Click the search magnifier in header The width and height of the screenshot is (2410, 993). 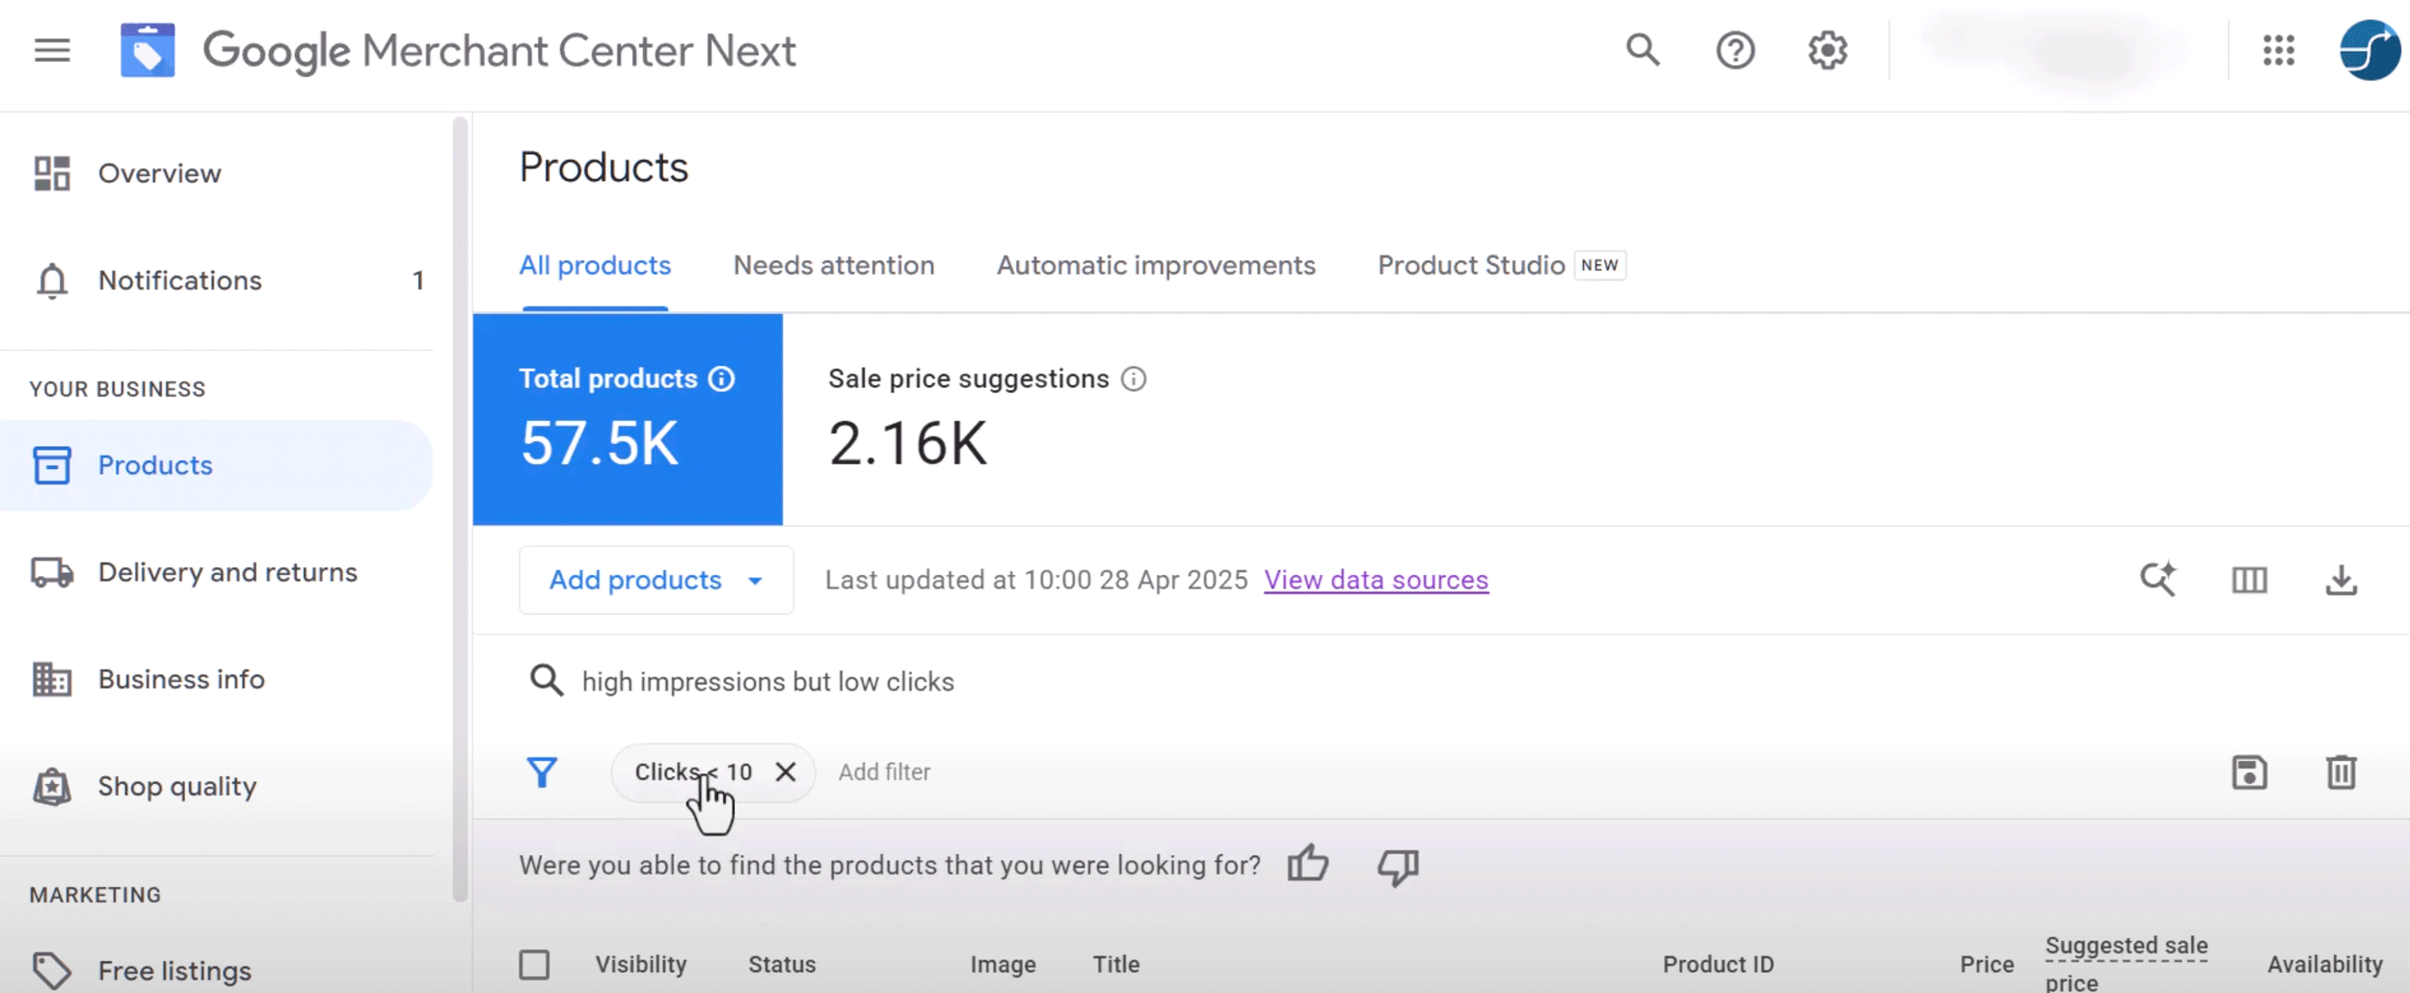[x=1643, y=50]
